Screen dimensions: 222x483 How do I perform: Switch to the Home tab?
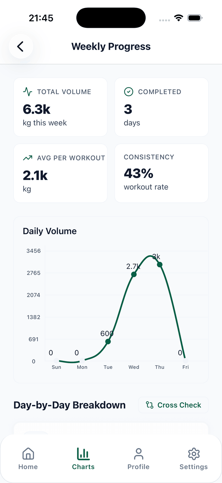coord(28,458)
